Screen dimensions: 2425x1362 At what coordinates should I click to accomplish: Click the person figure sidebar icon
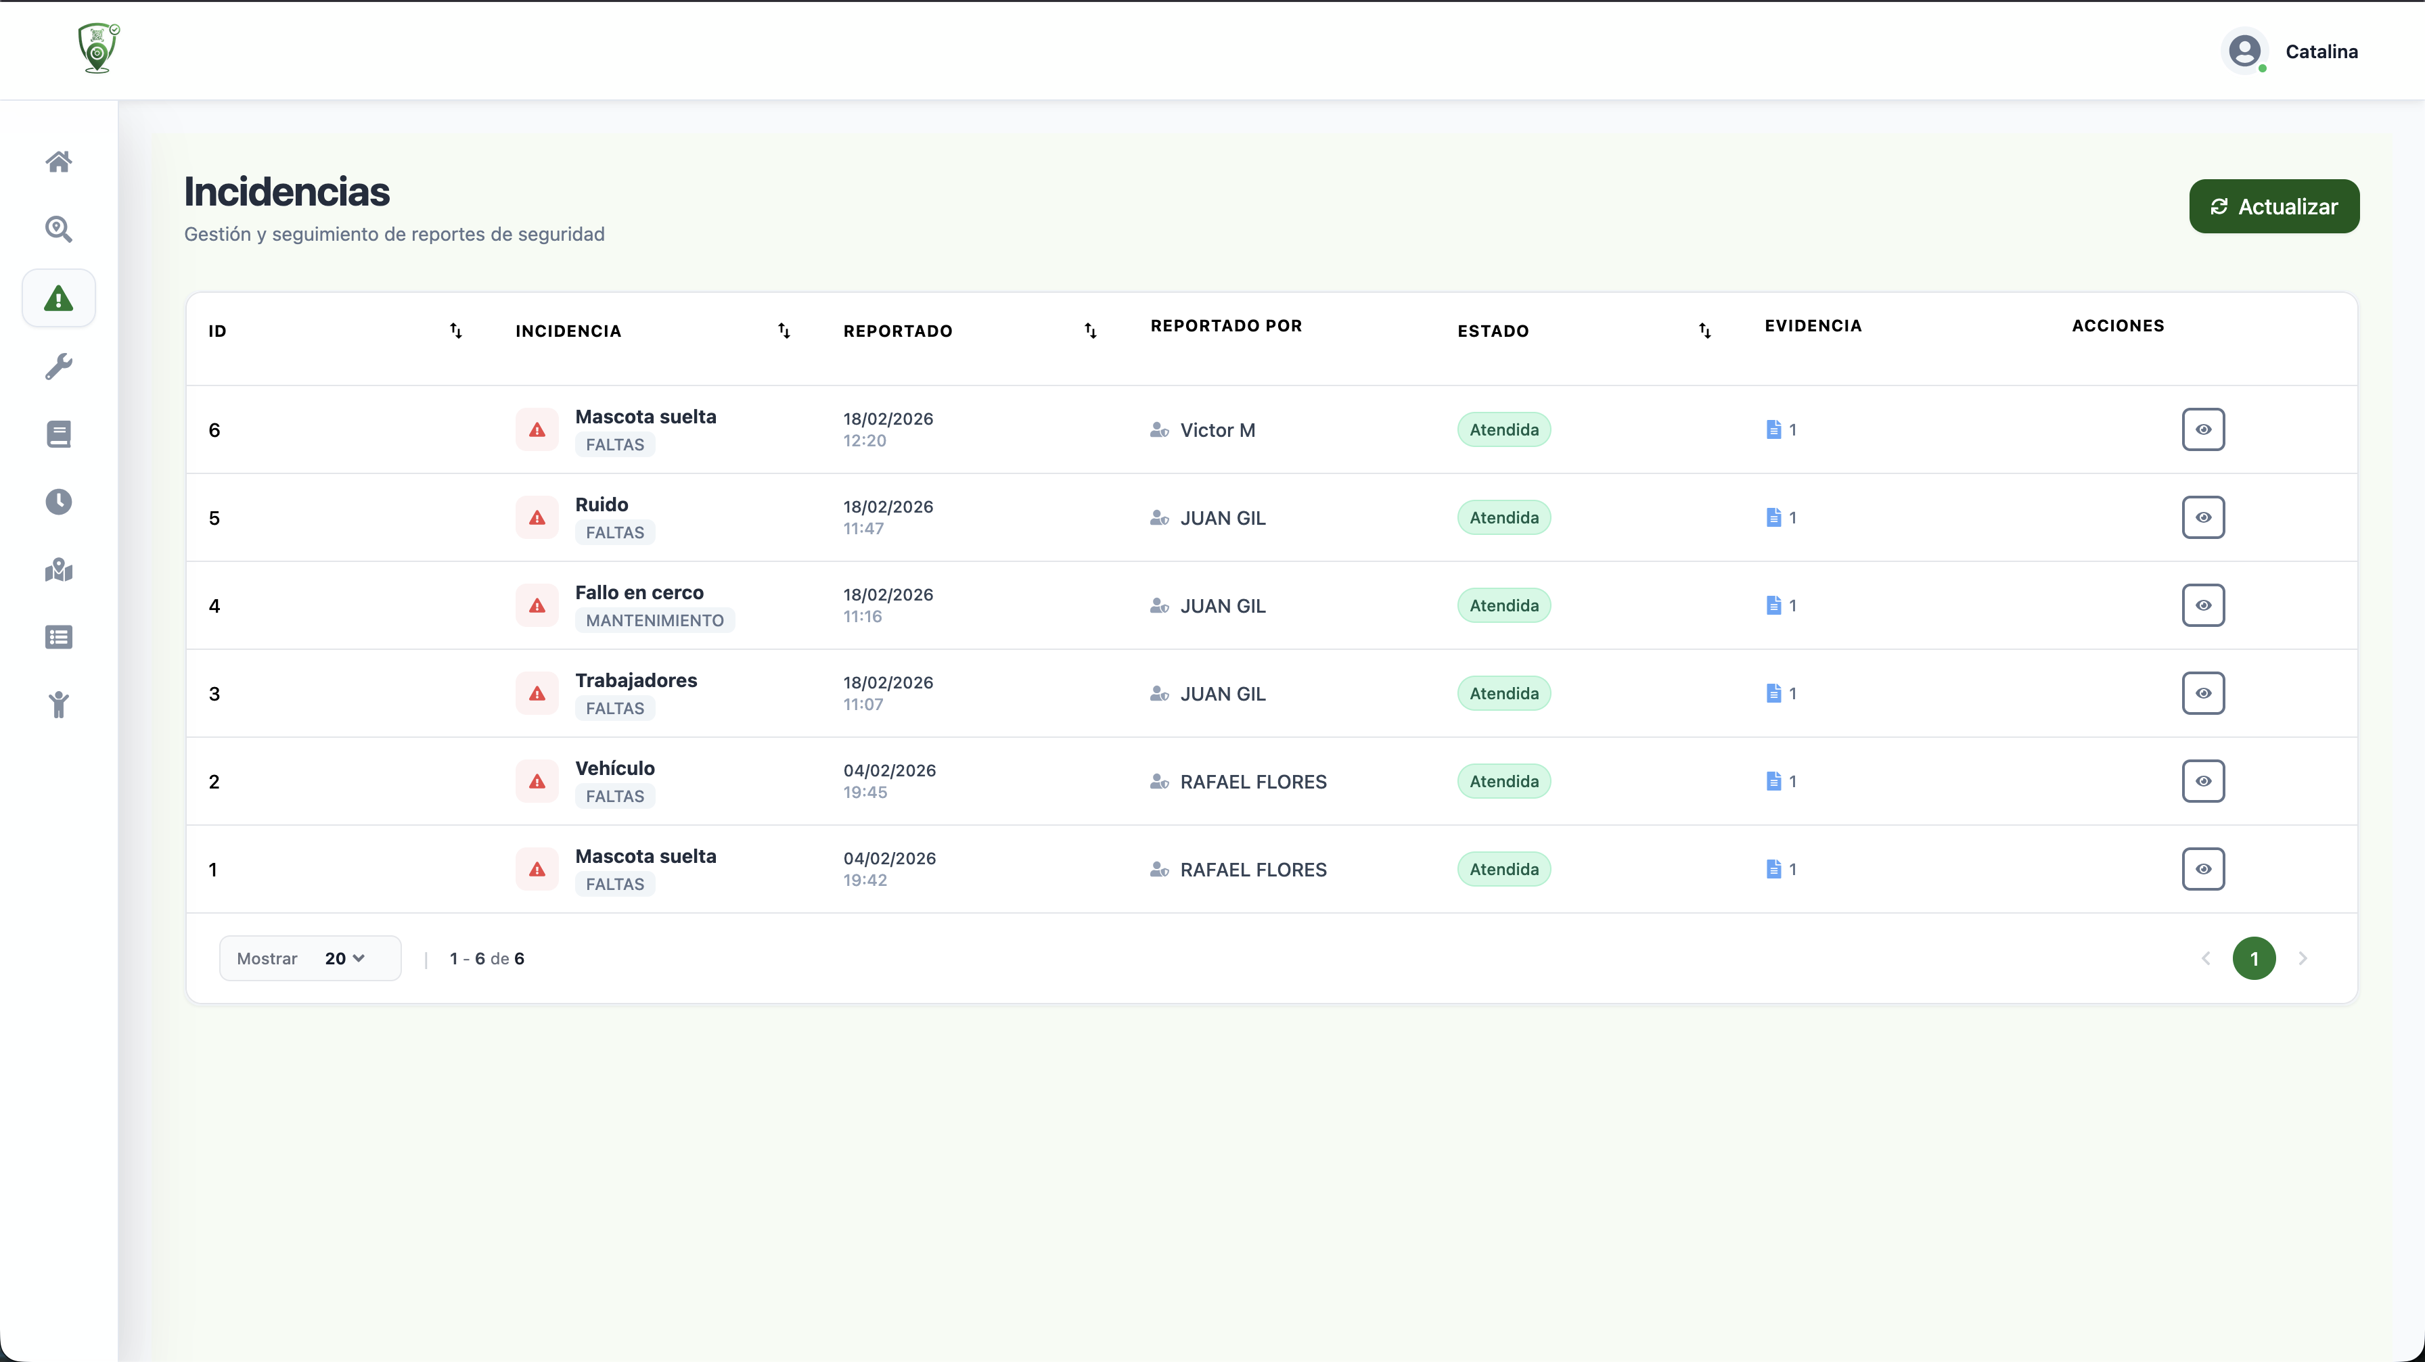(58, 705)
